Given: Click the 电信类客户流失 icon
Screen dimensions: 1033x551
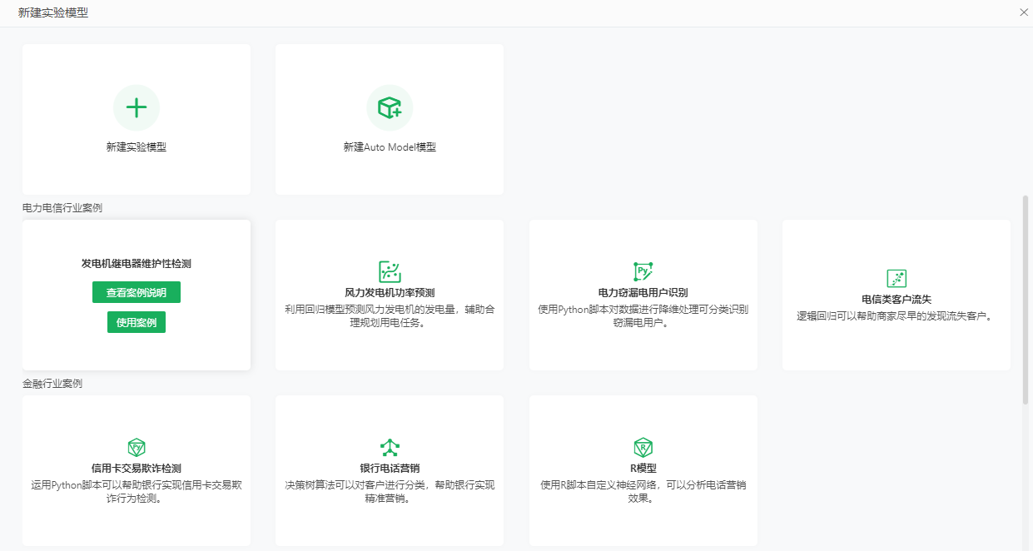Looking at the screenshot, I should [x=896, y=278].
